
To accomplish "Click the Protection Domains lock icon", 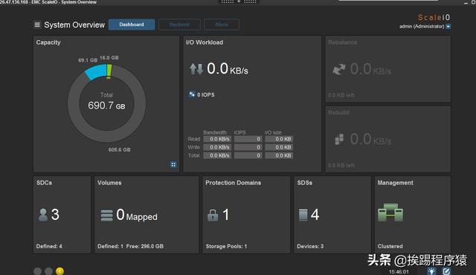I will pos(213,215).
